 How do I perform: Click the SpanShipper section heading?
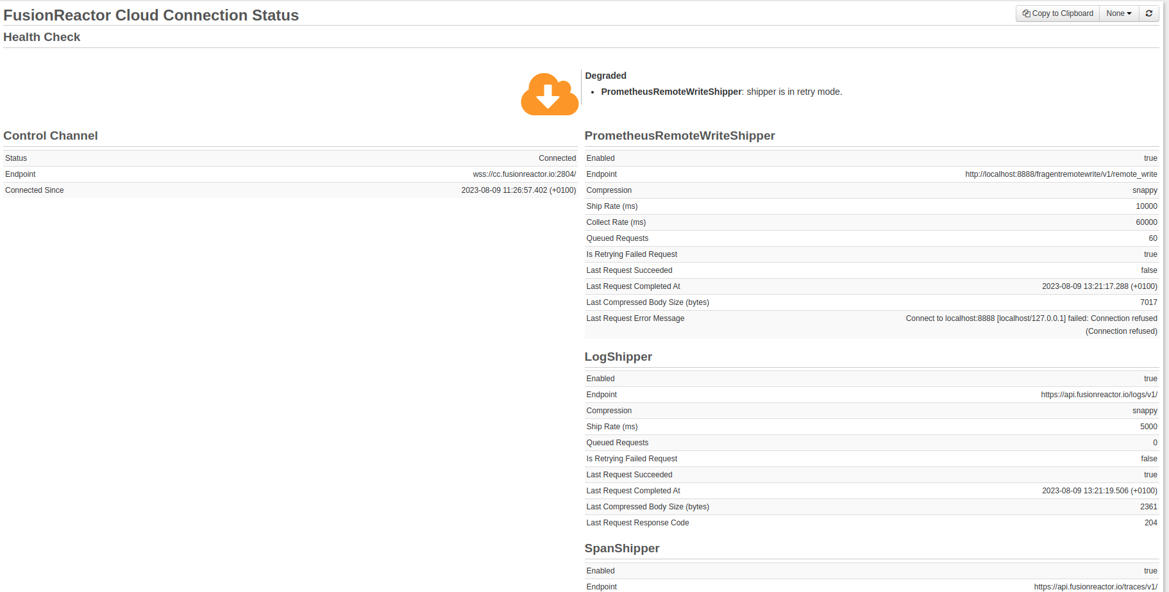click(x=622, y=548)
